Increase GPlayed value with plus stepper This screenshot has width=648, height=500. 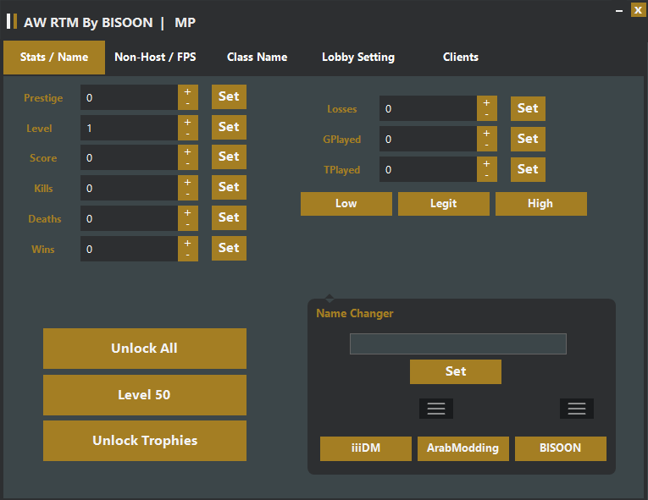[x=487, y=134]
